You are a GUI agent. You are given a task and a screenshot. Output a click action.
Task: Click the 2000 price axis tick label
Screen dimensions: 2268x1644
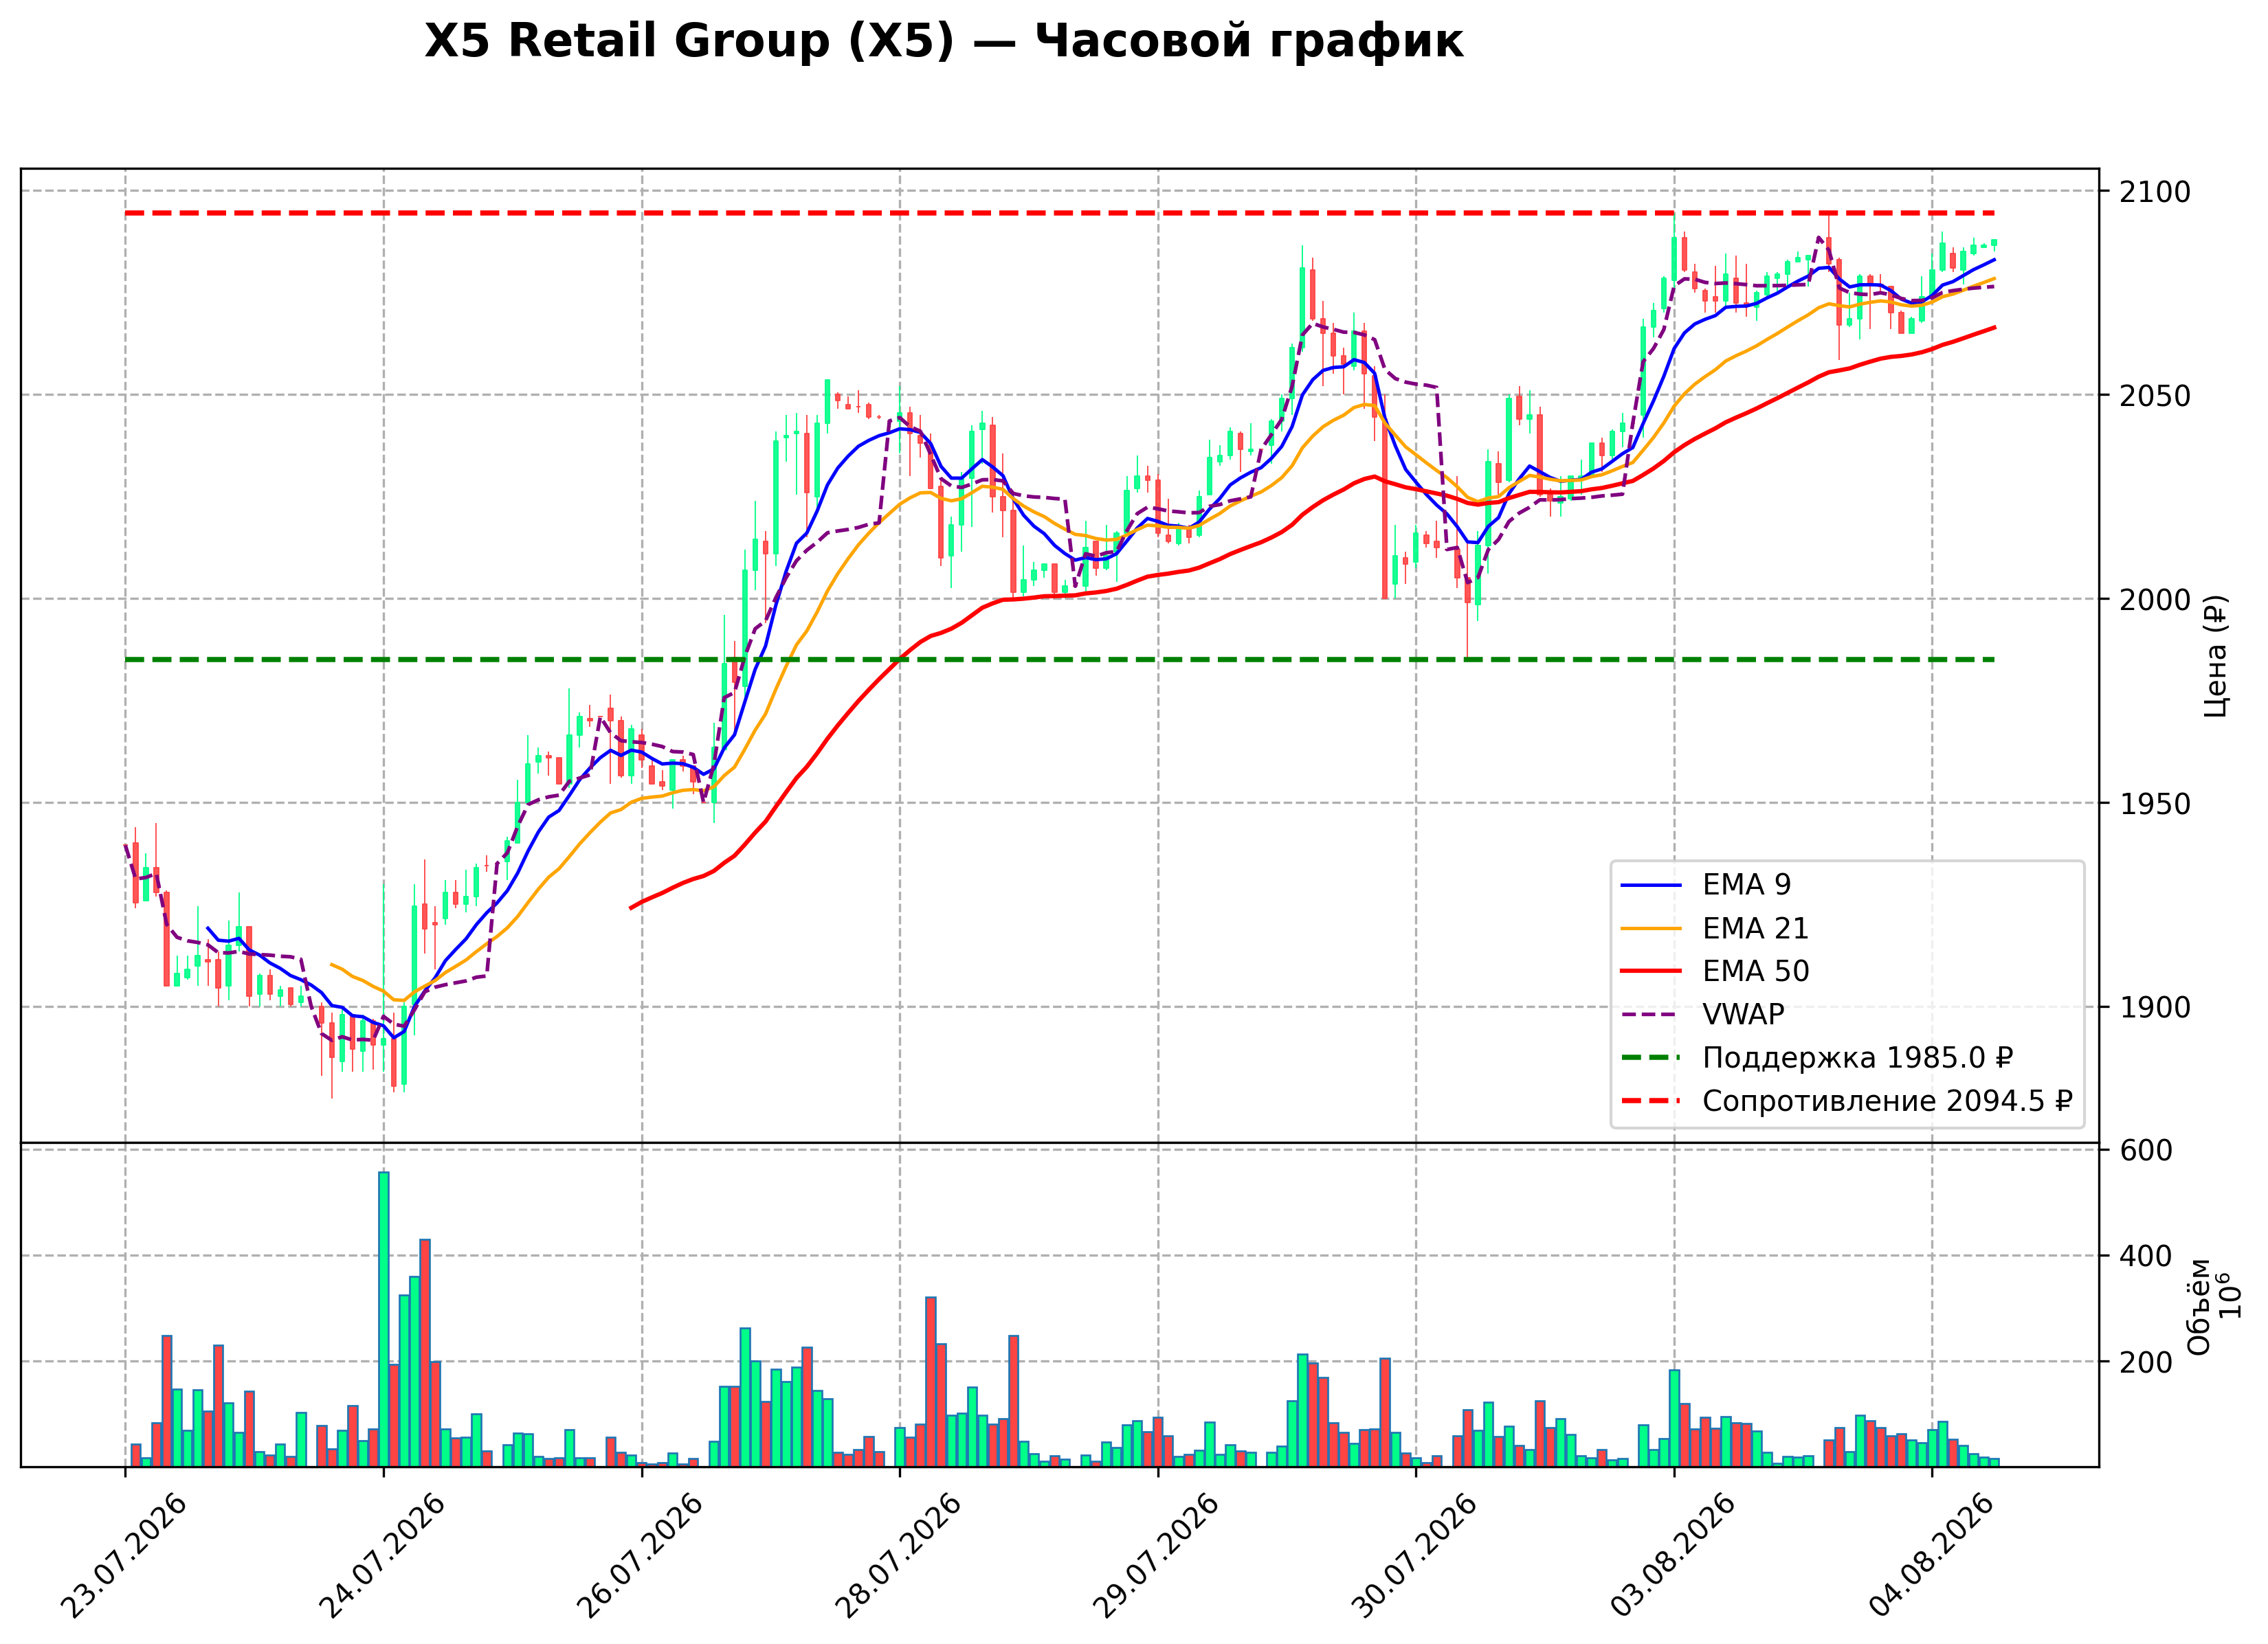pos(2154,600)
